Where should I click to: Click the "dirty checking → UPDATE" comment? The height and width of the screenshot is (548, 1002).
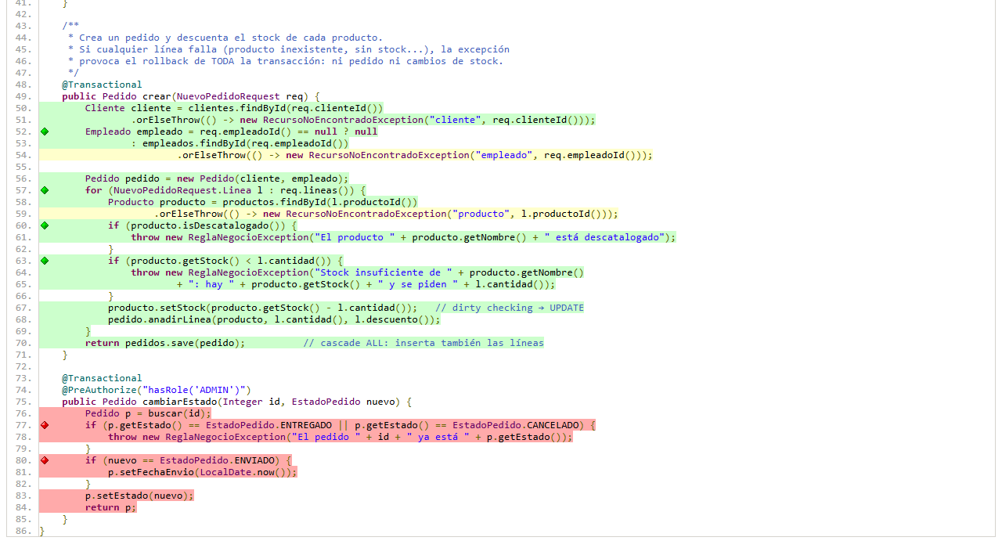click(x=510, y=308)
